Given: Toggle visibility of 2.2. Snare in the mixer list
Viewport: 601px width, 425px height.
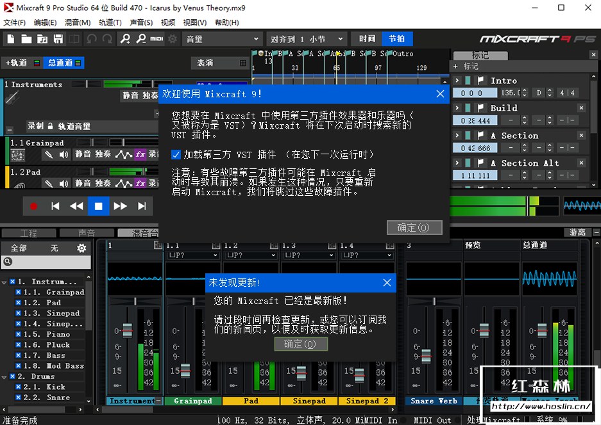Looking at the screenshot, I should point(18,397).
